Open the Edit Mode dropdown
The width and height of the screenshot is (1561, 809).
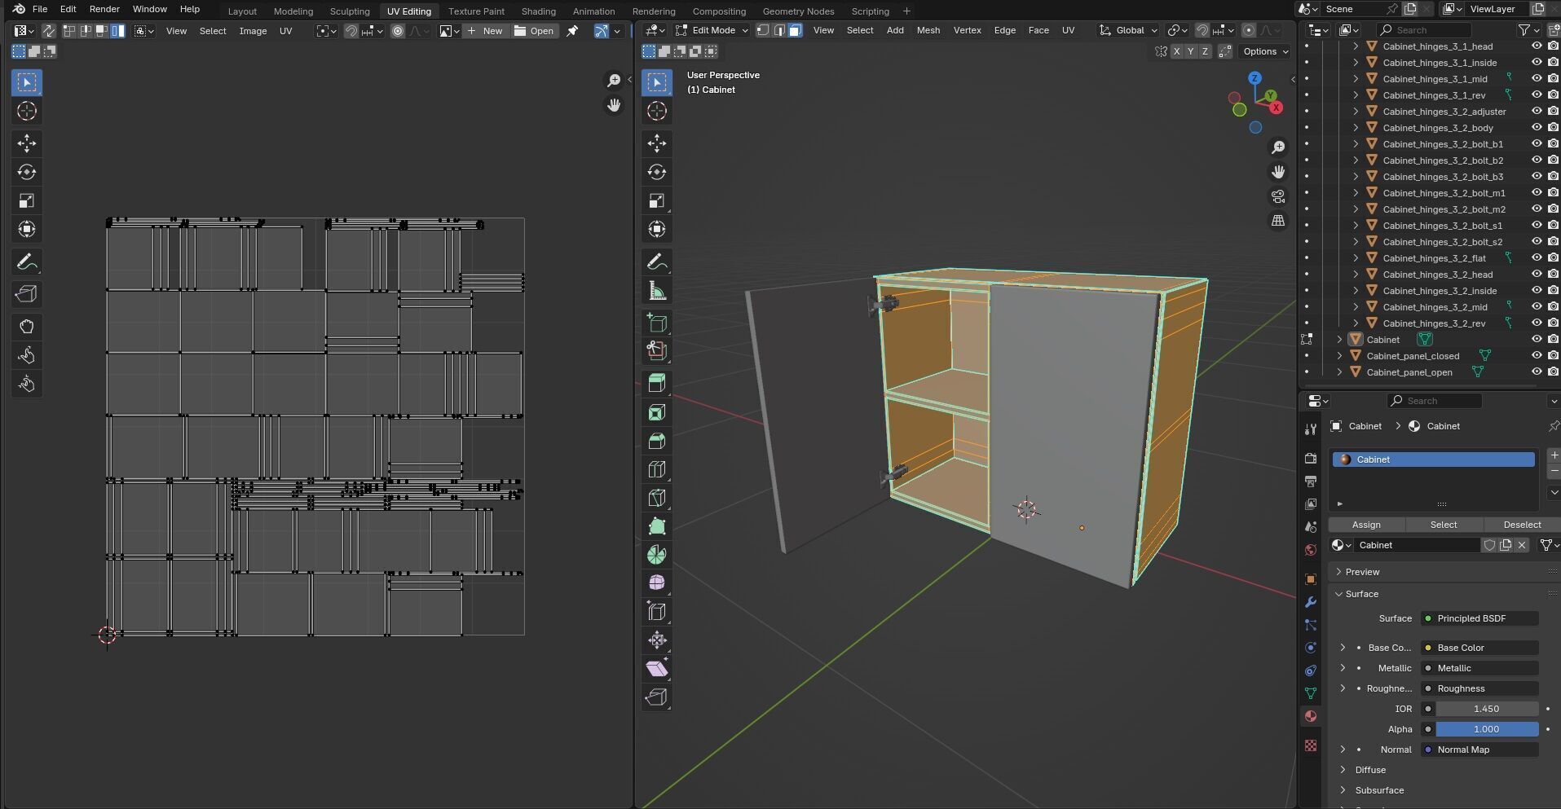click(x=711, y=30)
